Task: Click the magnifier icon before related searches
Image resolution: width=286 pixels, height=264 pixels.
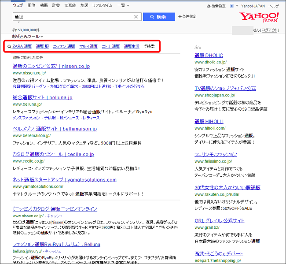Action: coord(9,47)
